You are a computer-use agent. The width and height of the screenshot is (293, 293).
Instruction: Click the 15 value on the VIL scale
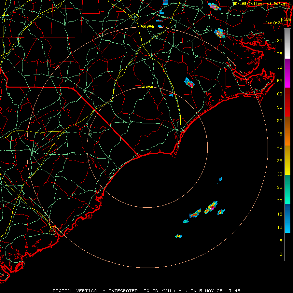point(280,214)
